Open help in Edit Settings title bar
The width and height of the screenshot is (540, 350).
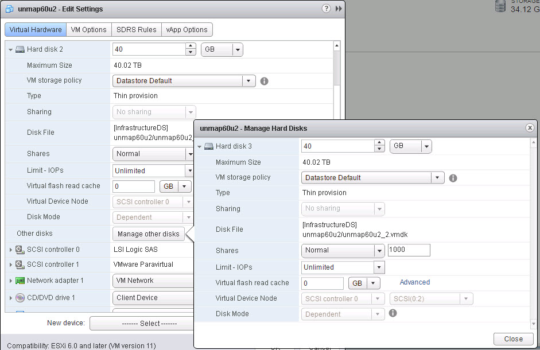click(326, 9)
